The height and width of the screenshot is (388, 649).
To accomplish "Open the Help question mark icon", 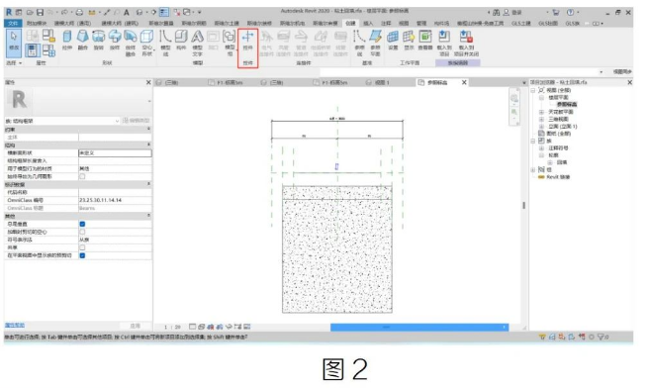I will 570,13.
